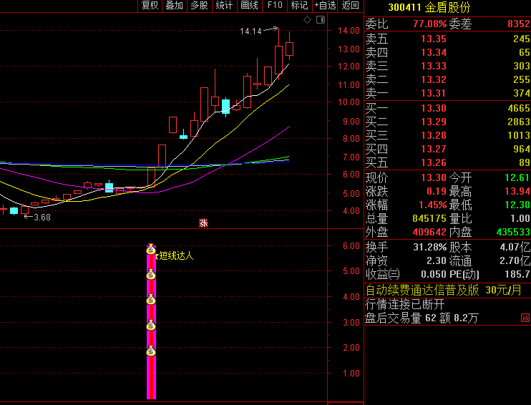531x405 pixels.
Task: Click the large cyan candlestick near 10.00
Action: coord(226,107)
